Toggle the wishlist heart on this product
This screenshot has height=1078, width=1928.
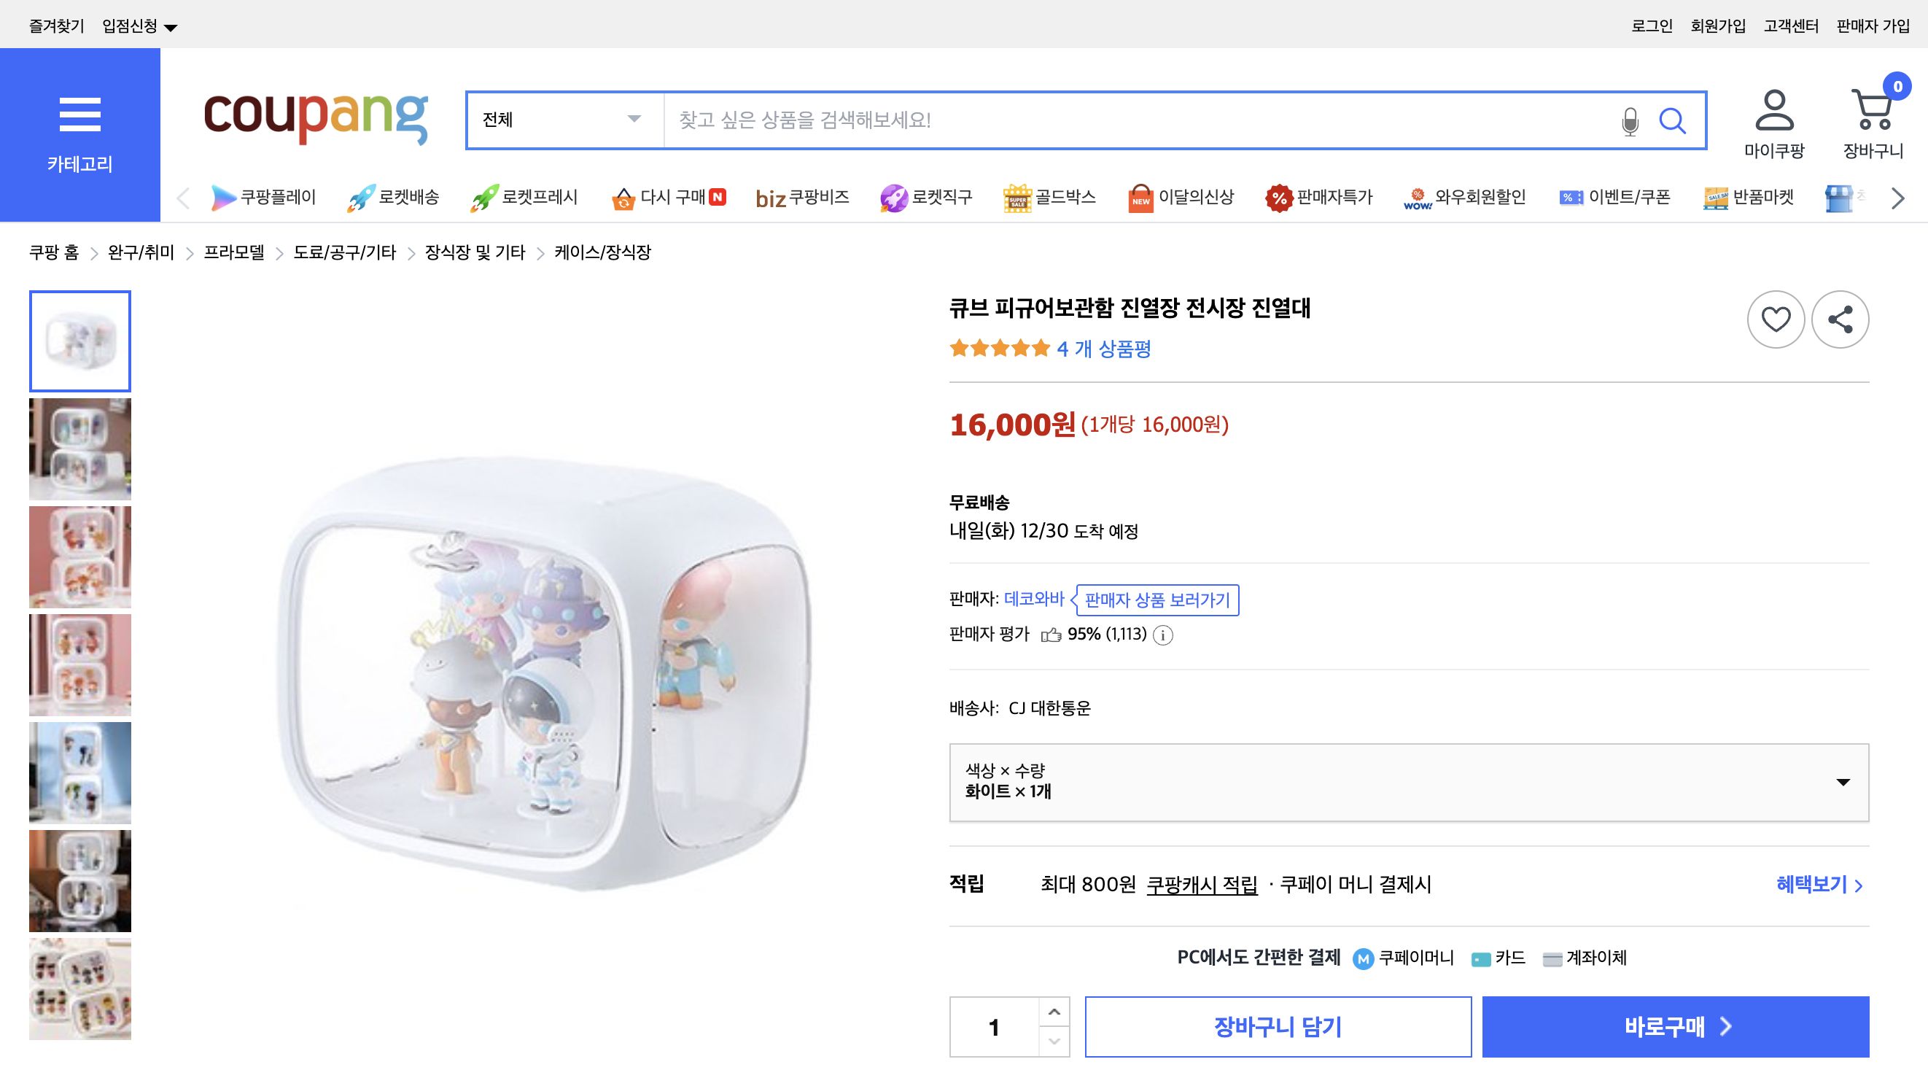(x=1776, y=319)
